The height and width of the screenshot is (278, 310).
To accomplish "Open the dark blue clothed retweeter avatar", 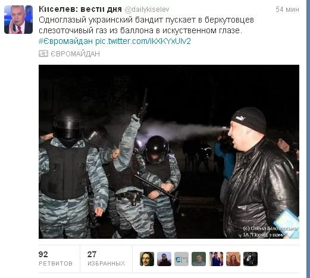I will pyautogui.click(x=216, y=259).
